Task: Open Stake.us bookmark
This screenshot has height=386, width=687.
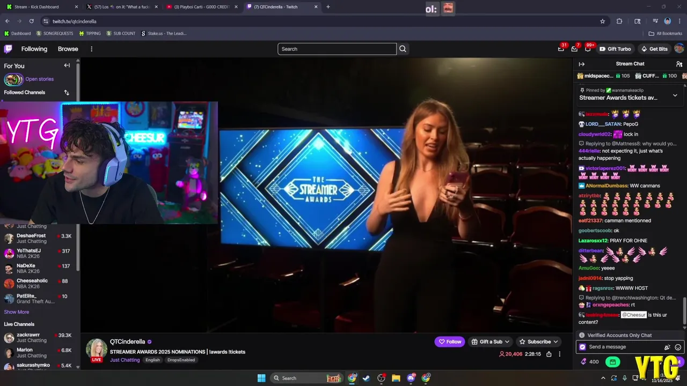Action: (x=164, y=33)
